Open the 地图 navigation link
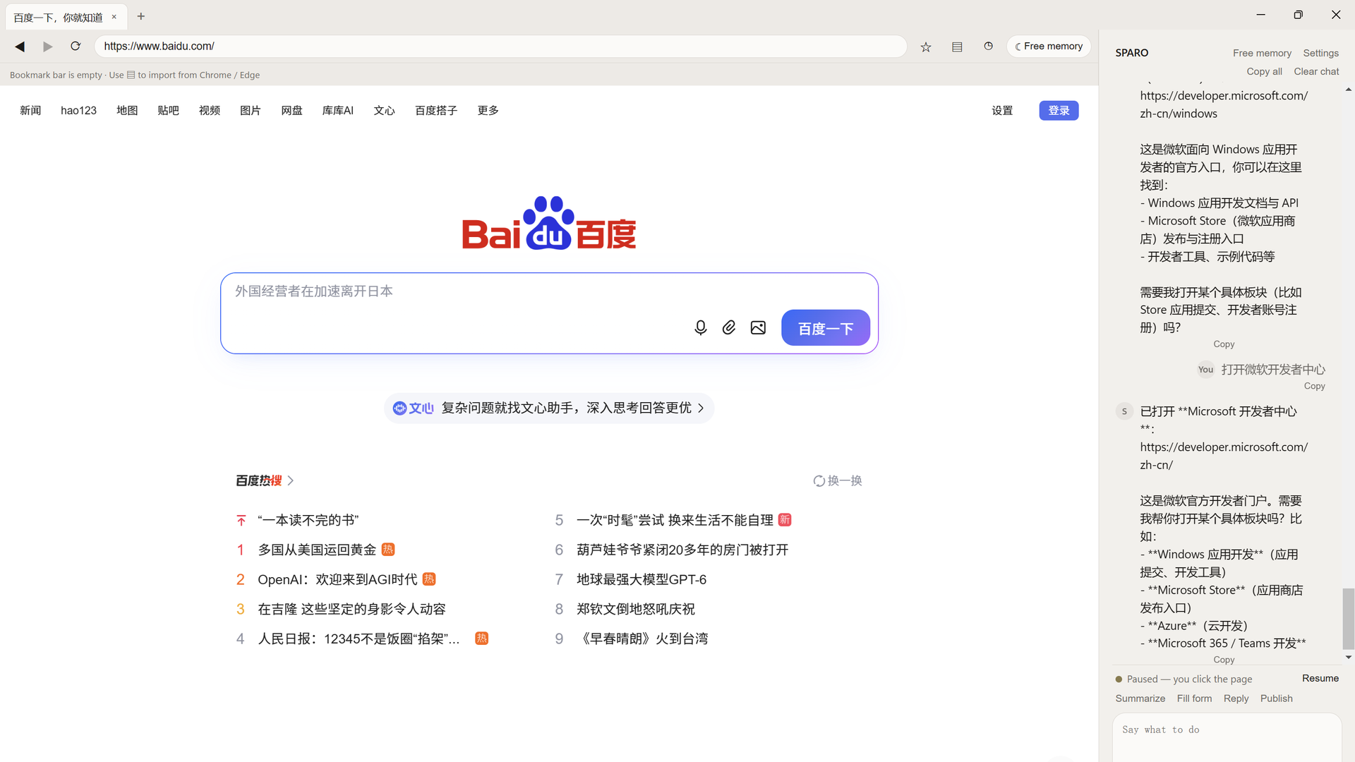 point(127,111)
